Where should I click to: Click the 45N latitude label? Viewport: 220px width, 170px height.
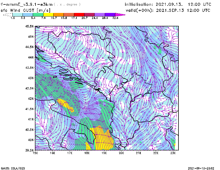coord(31,37)
